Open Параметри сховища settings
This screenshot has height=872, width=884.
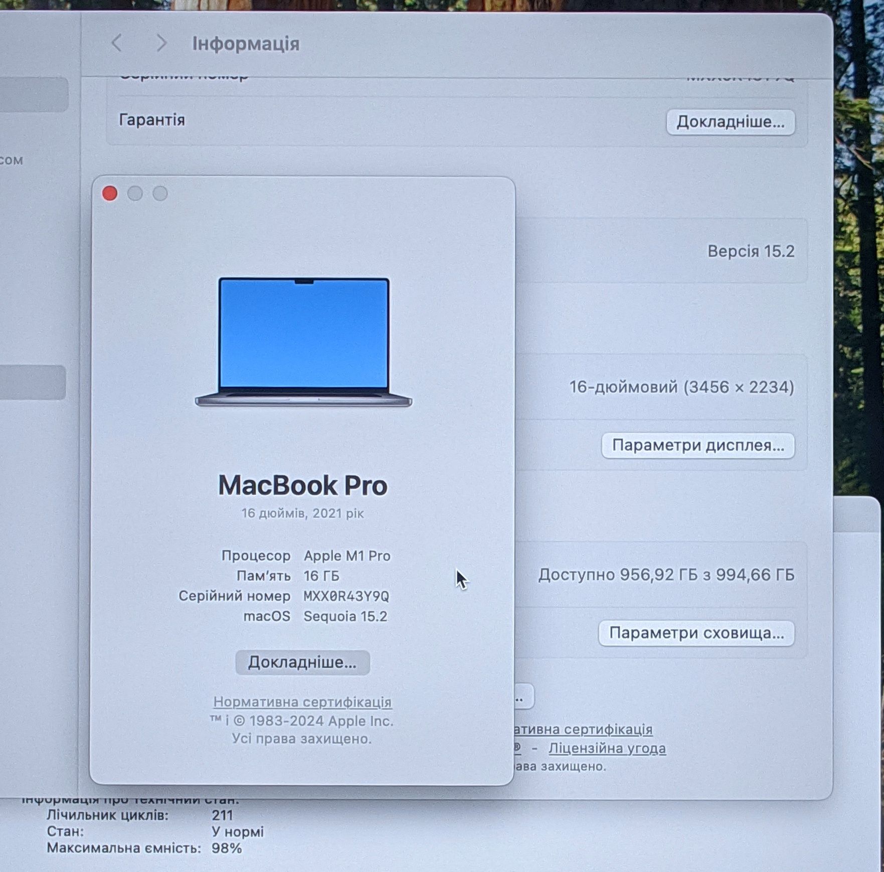pos(696,633)
